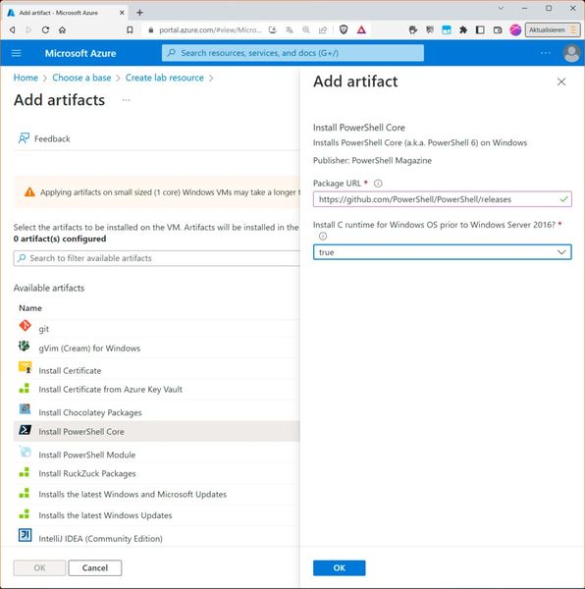Open the extensions puzzle icon
The width and height of the screenshot is (585, 589).
click(x=463, y=29)
